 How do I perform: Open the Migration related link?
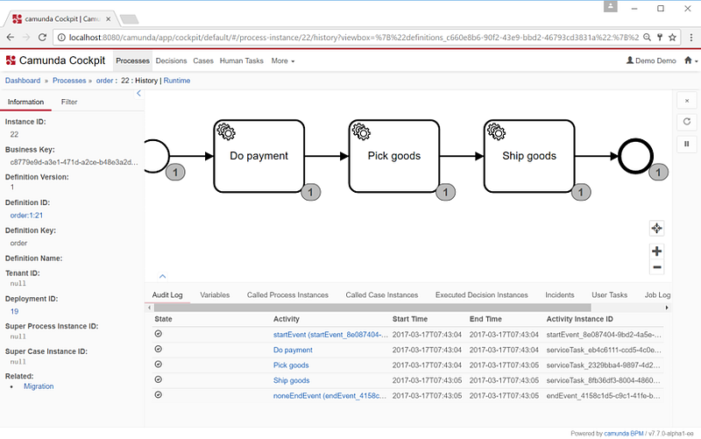coord(39,386)
